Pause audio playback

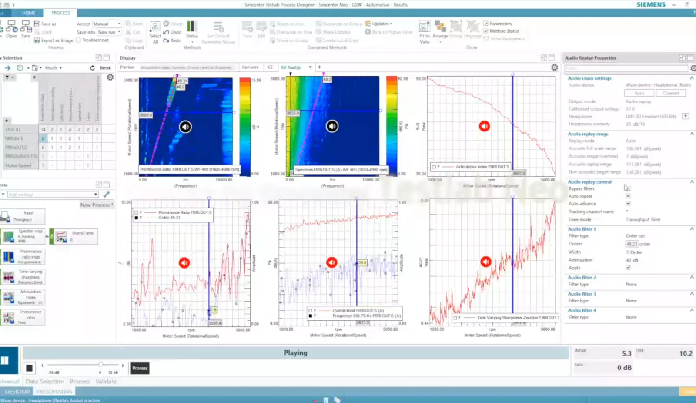click(x=5, y=360)
